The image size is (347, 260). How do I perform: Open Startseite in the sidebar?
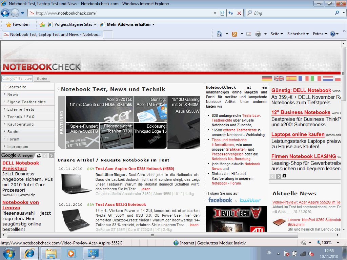tap(17, 87)
